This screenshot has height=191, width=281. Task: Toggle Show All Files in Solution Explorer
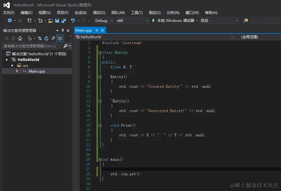(60, 38)
